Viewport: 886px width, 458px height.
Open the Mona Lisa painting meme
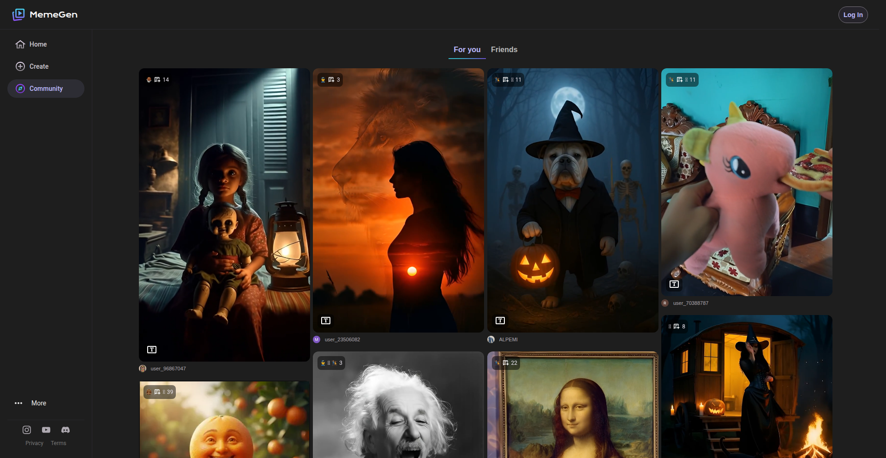pos(573,405)
